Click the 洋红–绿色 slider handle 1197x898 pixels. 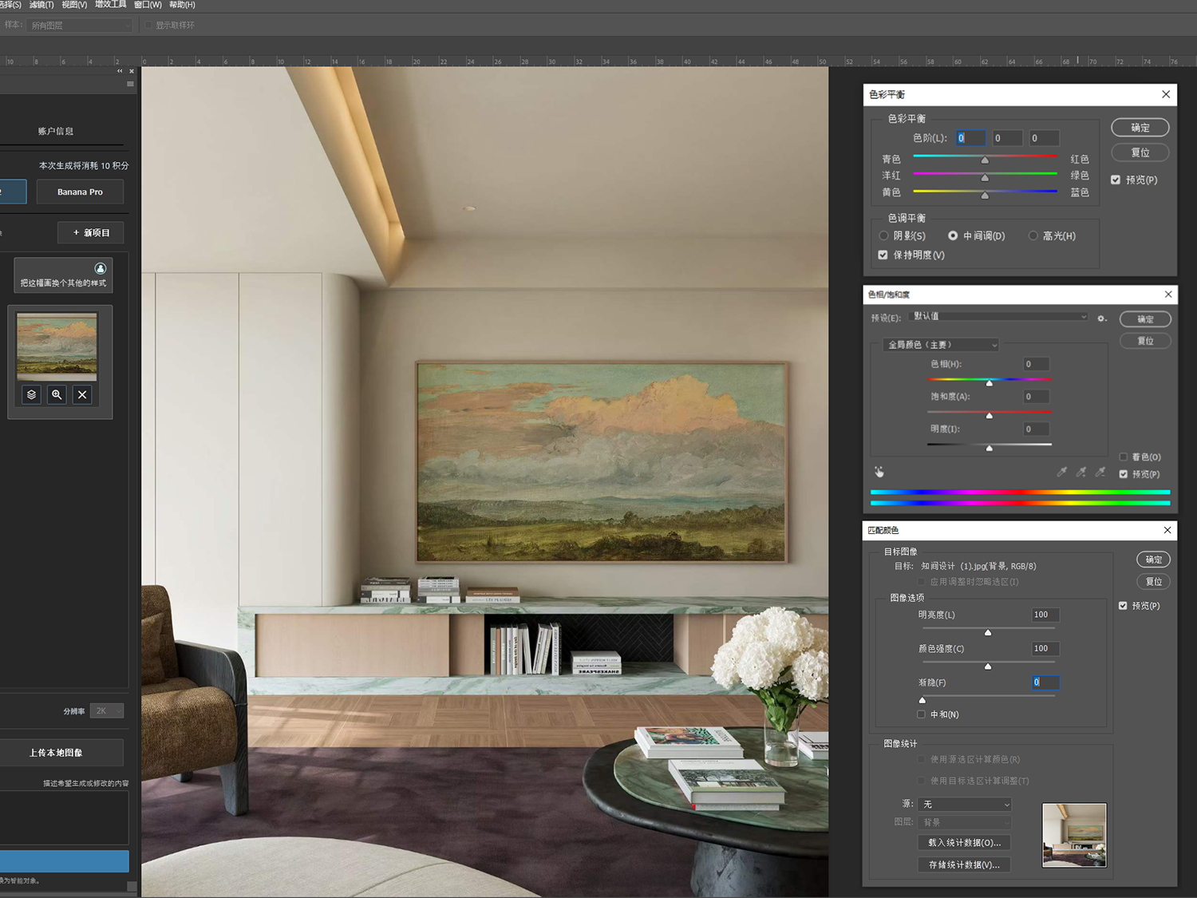point(985,177)
